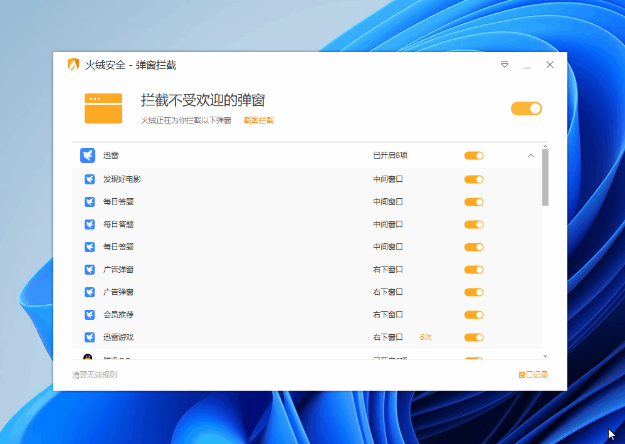Click the 迅雷 group bird icon
Viewport: 625px width, 444px height.
[x=88, y=156]
